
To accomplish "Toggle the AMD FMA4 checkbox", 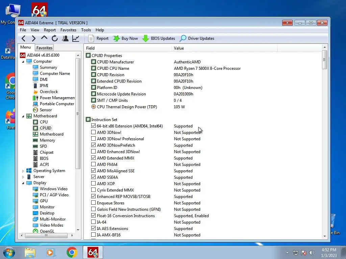I will coord(93,164).
